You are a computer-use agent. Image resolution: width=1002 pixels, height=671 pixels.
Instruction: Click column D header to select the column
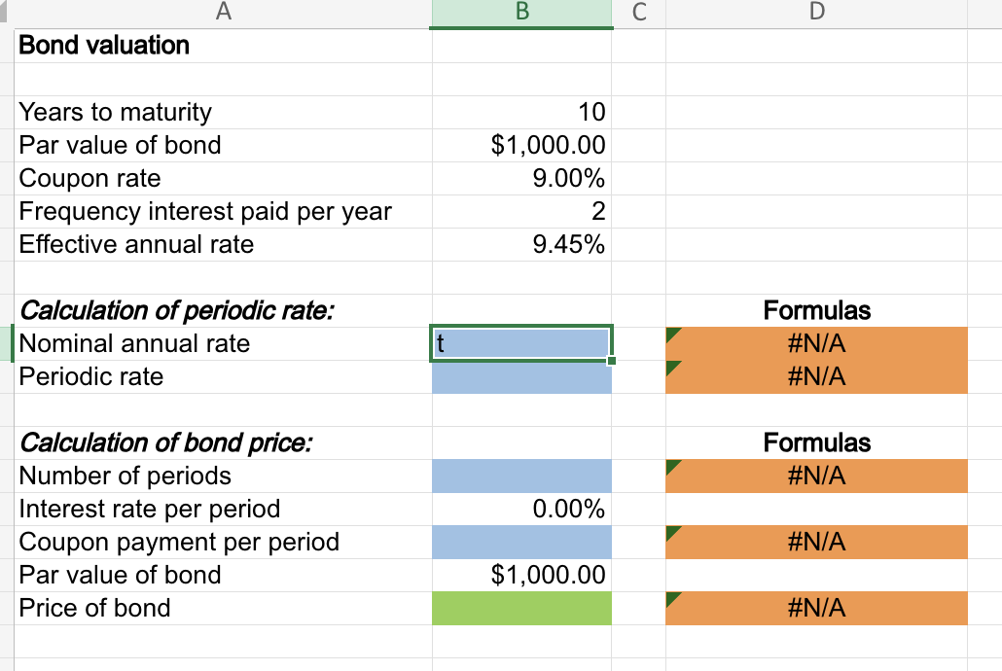[x=816, y=13]
